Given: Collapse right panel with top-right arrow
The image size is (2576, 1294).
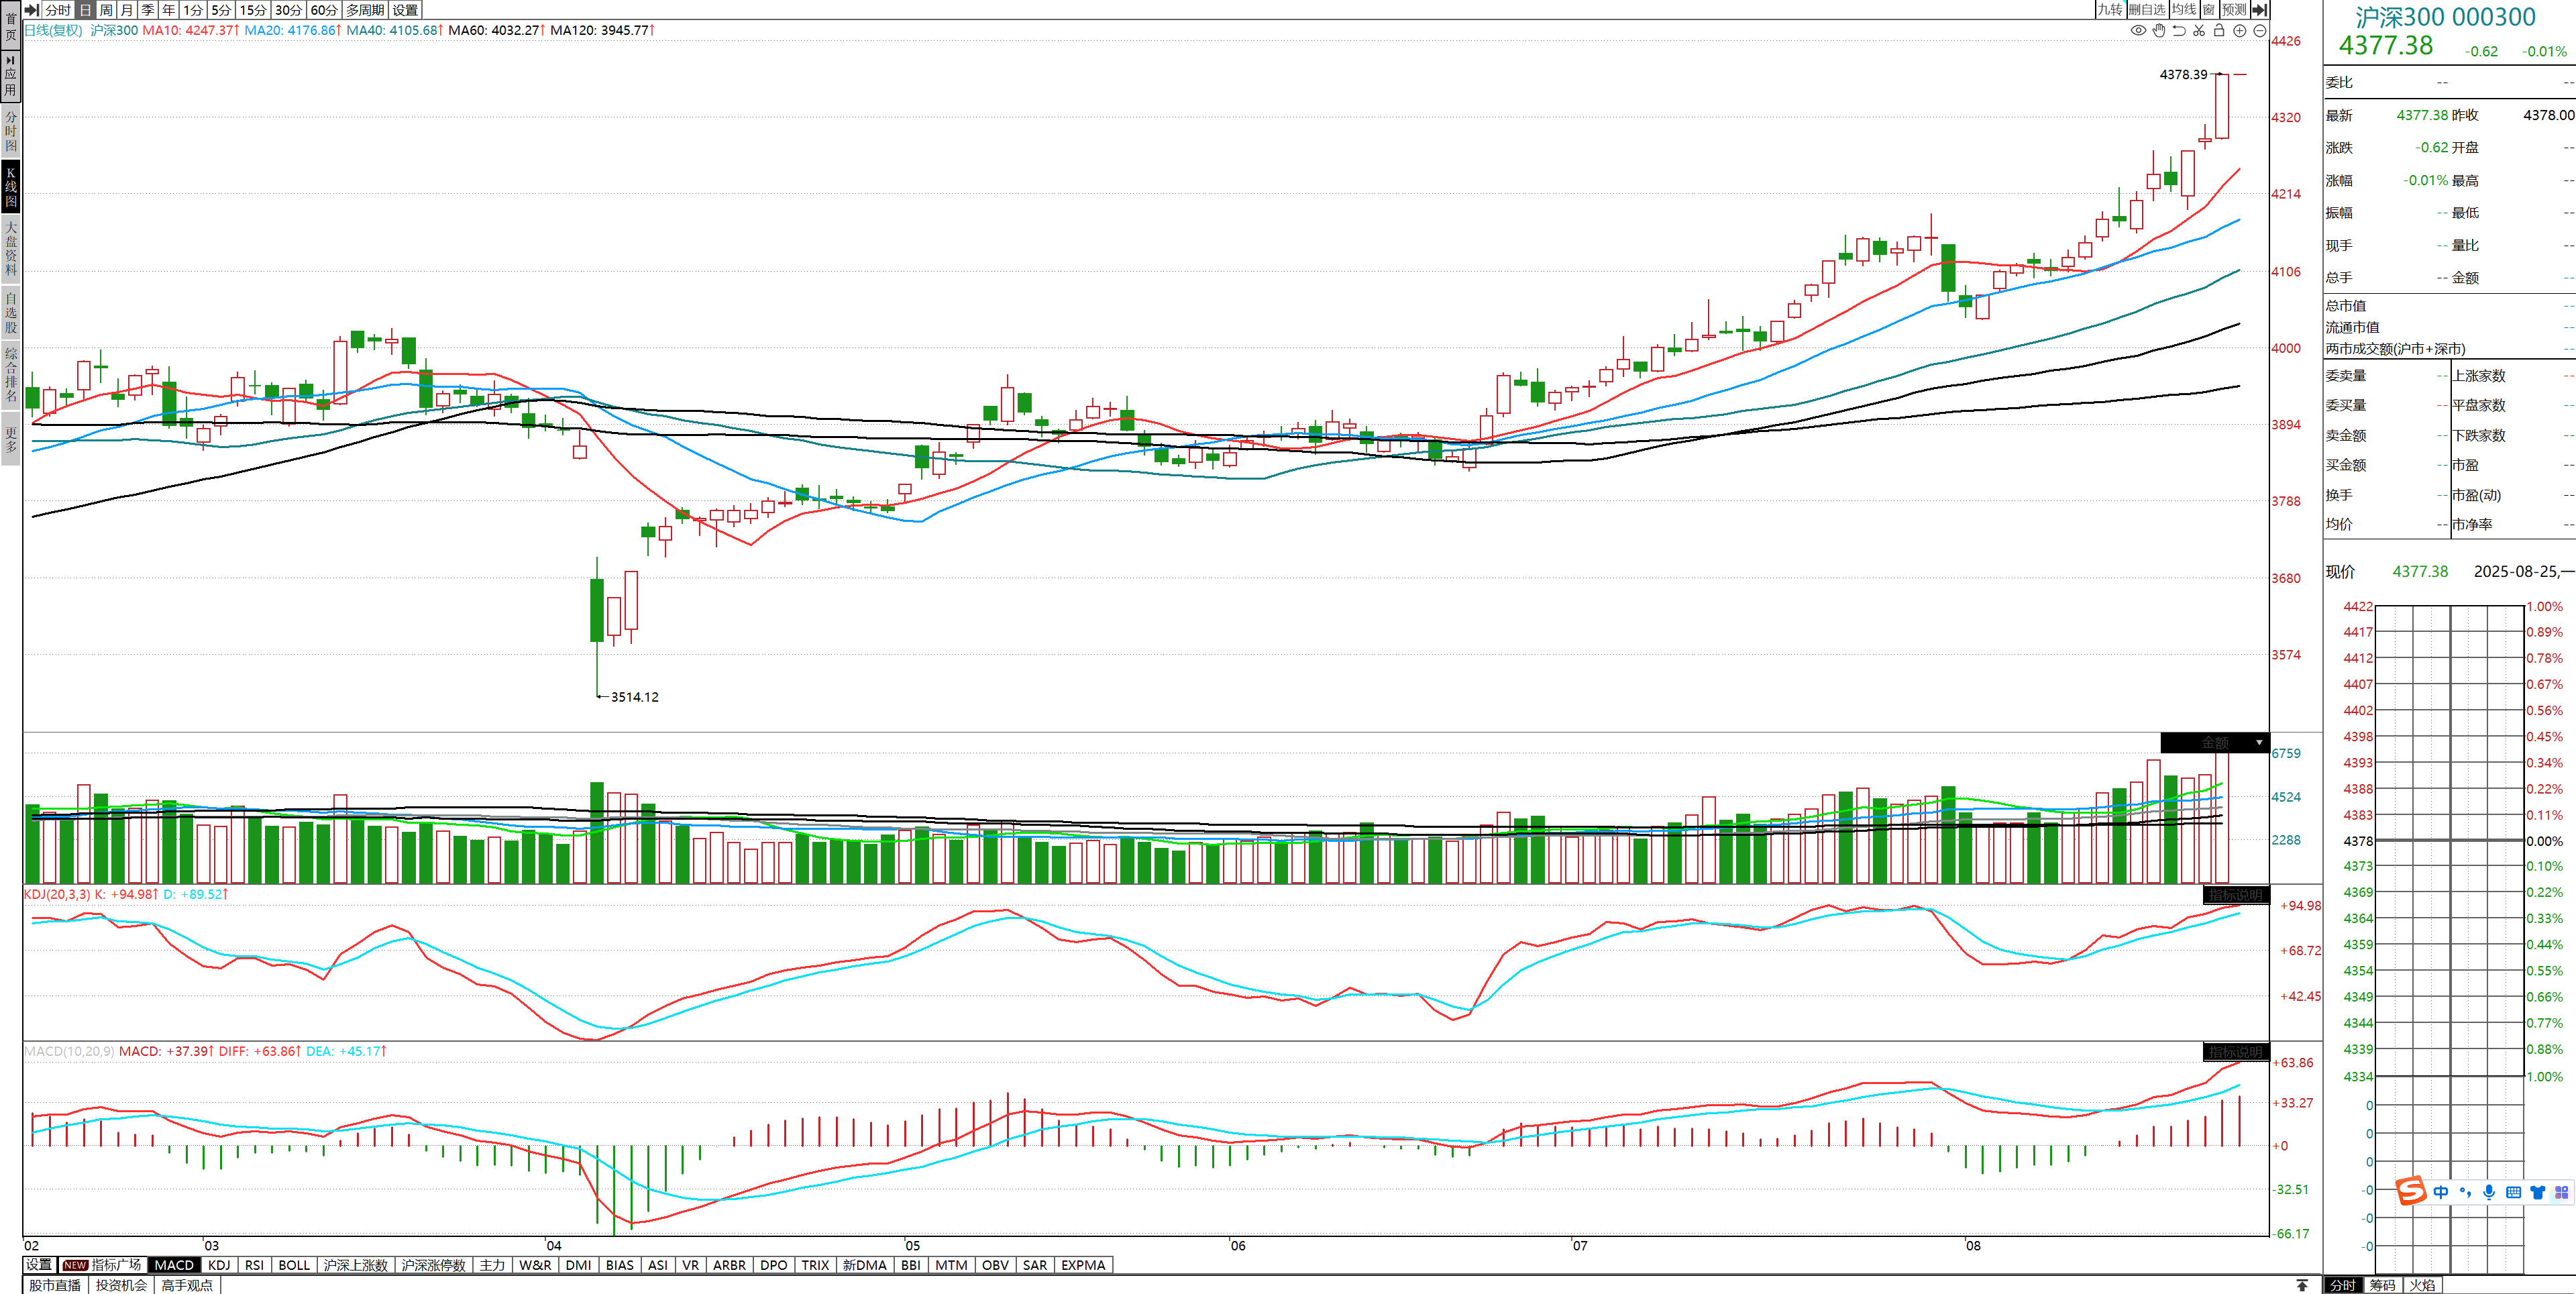Looking at the screenshot, I should (x=2259, y=10).
